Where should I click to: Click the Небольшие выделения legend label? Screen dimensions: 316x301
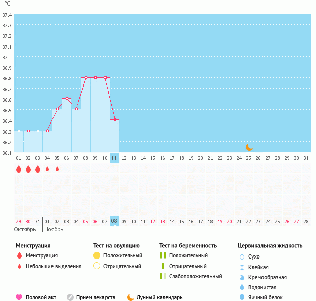coord(53,266)
